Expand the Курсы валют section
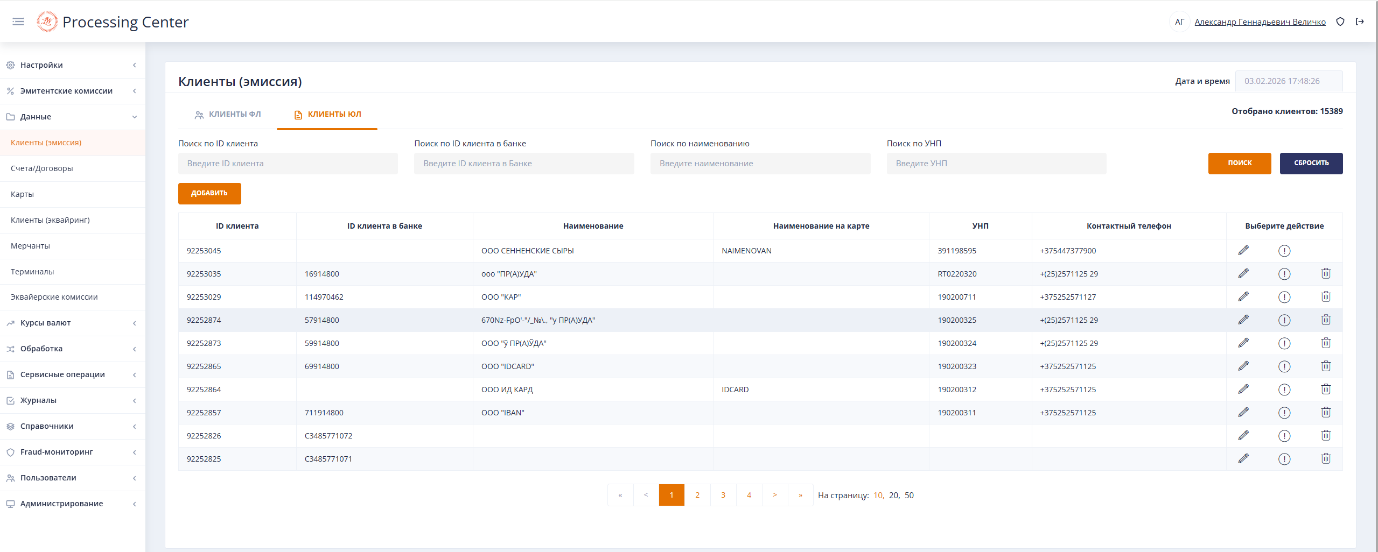 tap(72, 323)
